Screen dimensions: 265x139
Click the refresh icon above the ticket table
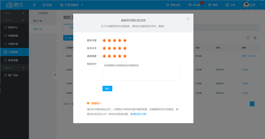[x=248, y=38]
